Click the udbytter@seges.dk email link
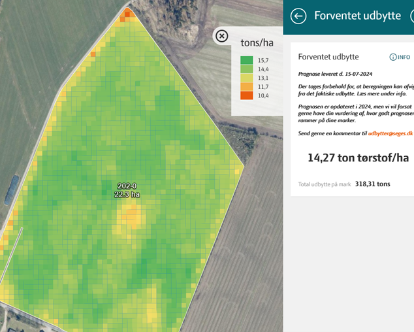The width and height of the screenshot is (414, 332). coord(390,133)
